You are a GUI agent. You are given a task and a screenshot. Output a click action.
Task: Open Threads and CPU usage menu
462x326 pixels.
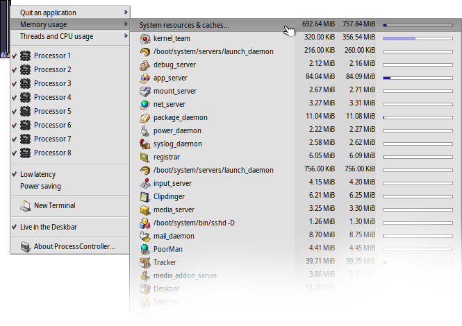70,36
